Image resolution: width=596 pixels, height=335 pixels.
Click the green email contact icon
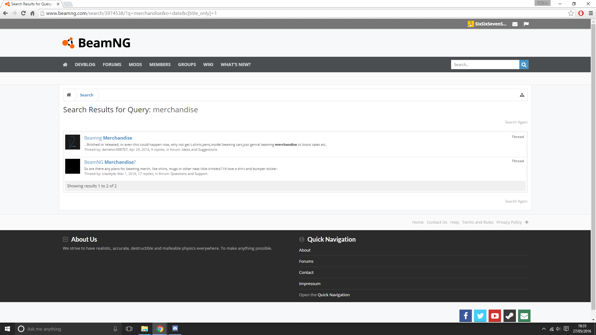(x=524, y=316)
